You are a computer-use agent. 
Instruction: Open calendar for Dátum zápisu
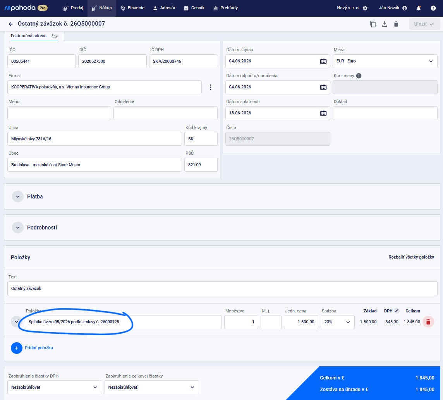click(x=323, y=61)
